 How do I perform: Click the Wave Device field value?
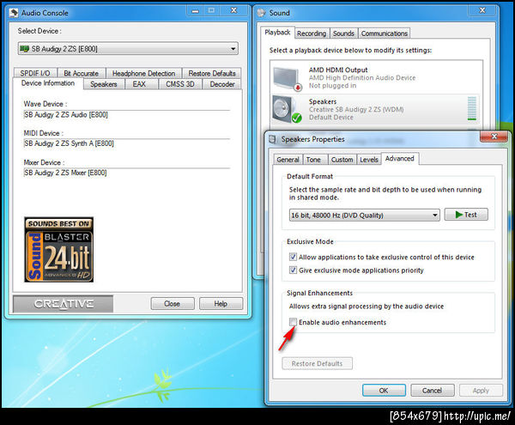click(x=126, y=115)
